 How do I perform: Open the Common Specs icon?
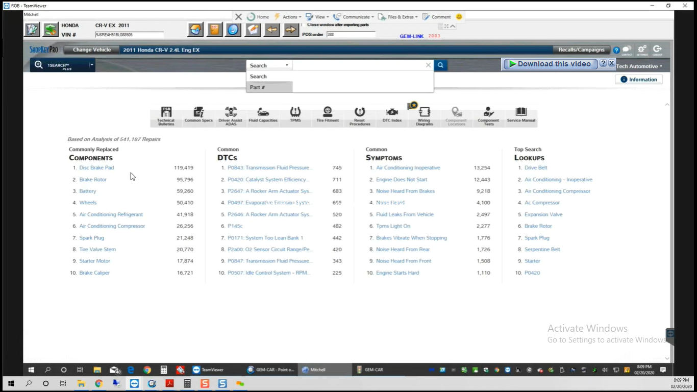coord(198,115)
